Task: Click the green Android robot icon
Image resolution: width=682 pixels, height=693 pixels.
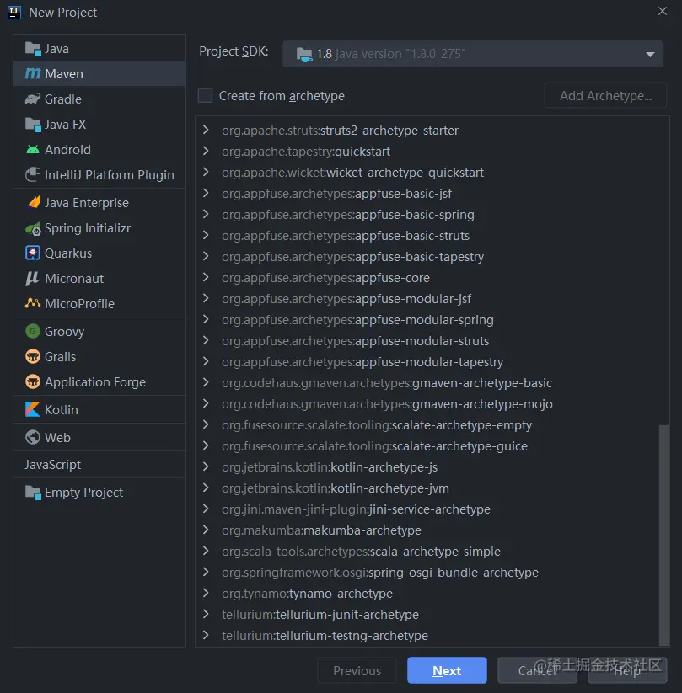Action: pos(33,150)
